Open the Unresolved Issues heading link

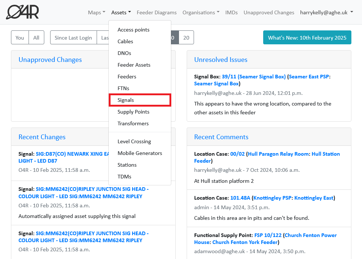221,60
